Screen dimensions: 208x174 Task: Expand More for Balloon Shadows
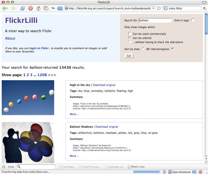[x=74, y=156]
